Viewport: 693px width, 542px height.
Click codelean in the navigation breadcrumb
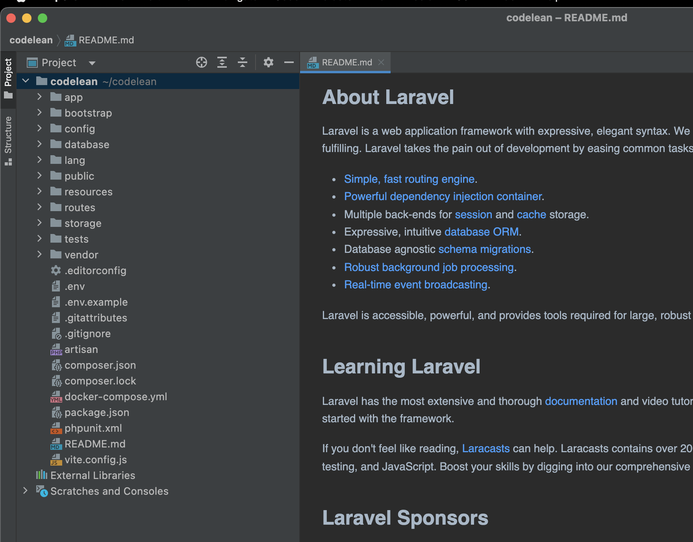point(31,40)
